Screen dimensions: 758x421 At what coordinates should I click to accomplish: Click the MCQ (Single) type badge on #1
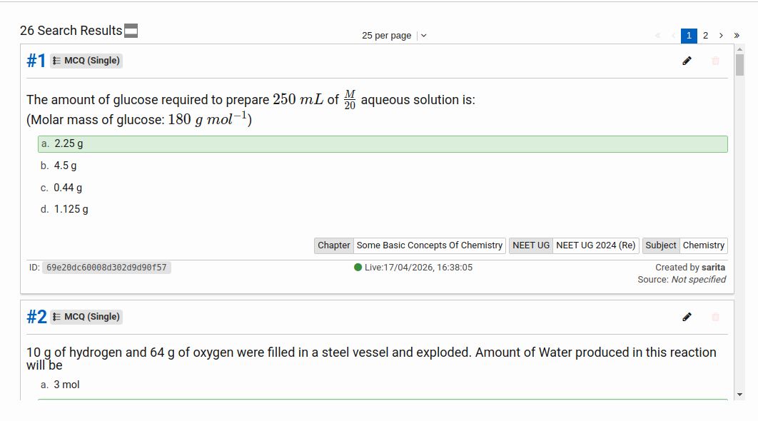pyautogui.click(x=86, y=61)
